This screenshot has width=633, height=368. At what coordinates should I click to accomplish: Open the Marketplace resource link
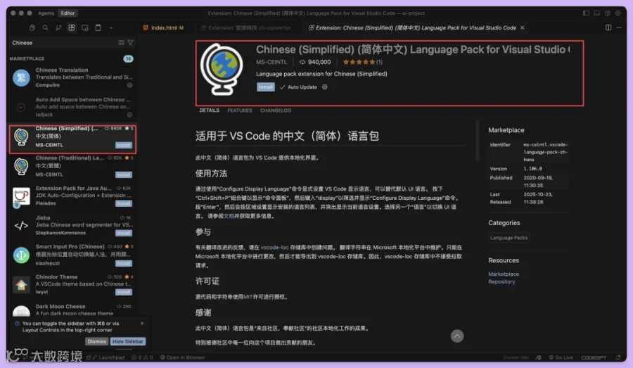(504, 274)
